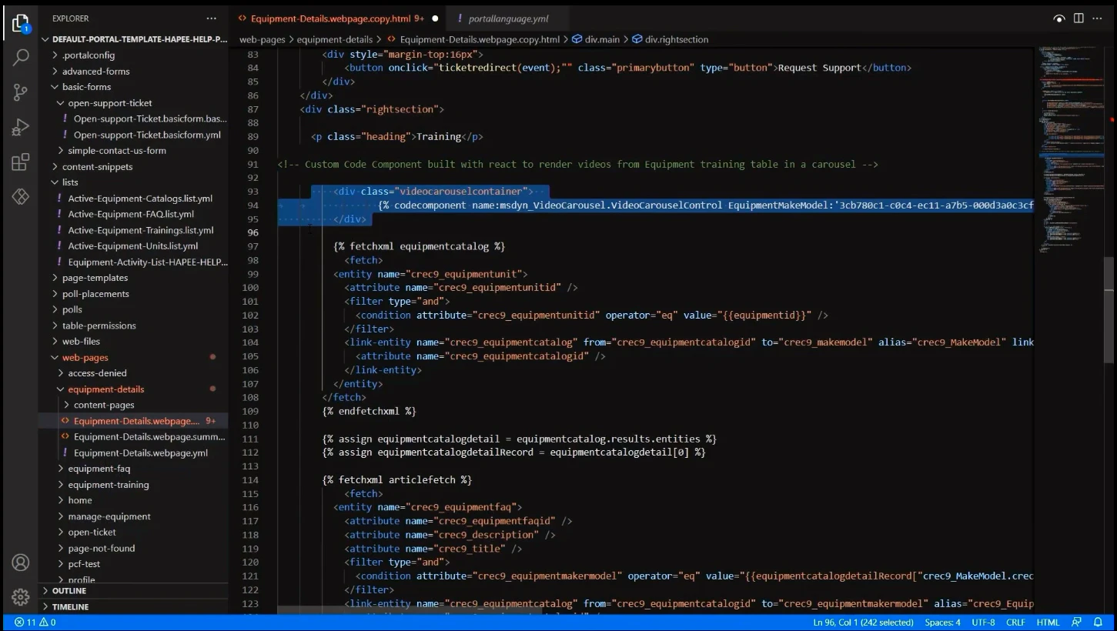Click unsaved dot on Equipment-Details tab
Screen dimensions: 1117x631
[x=435, y=18]
